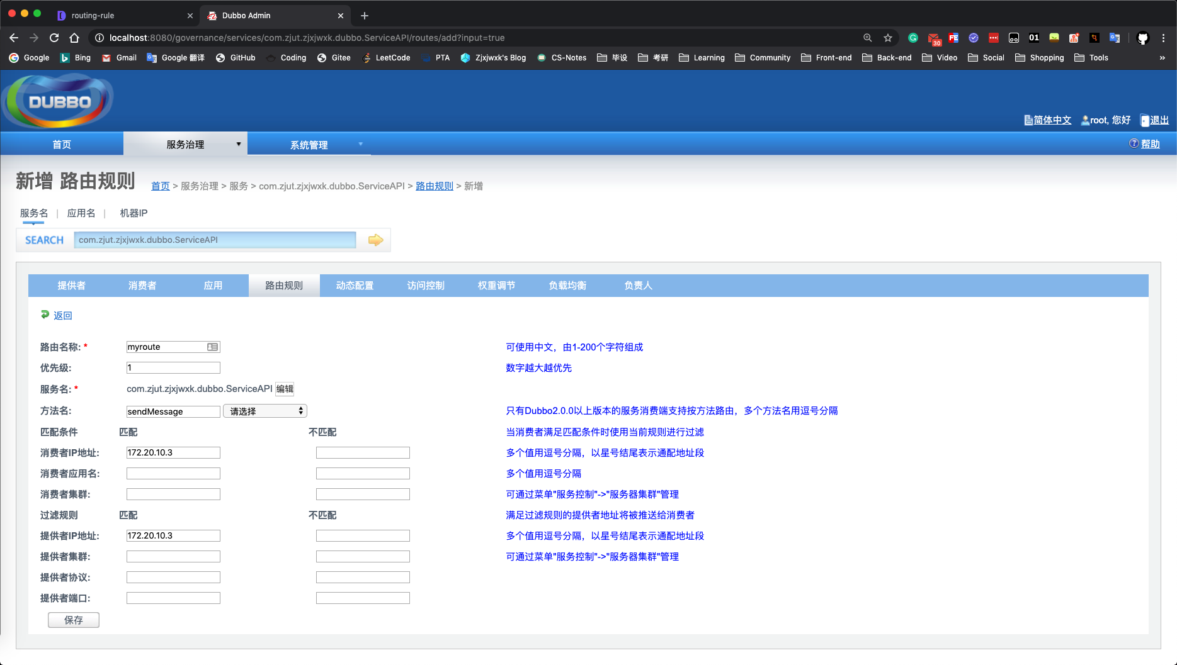Open browser home page icon
The image size is (1177, 665).
(74, 38)
